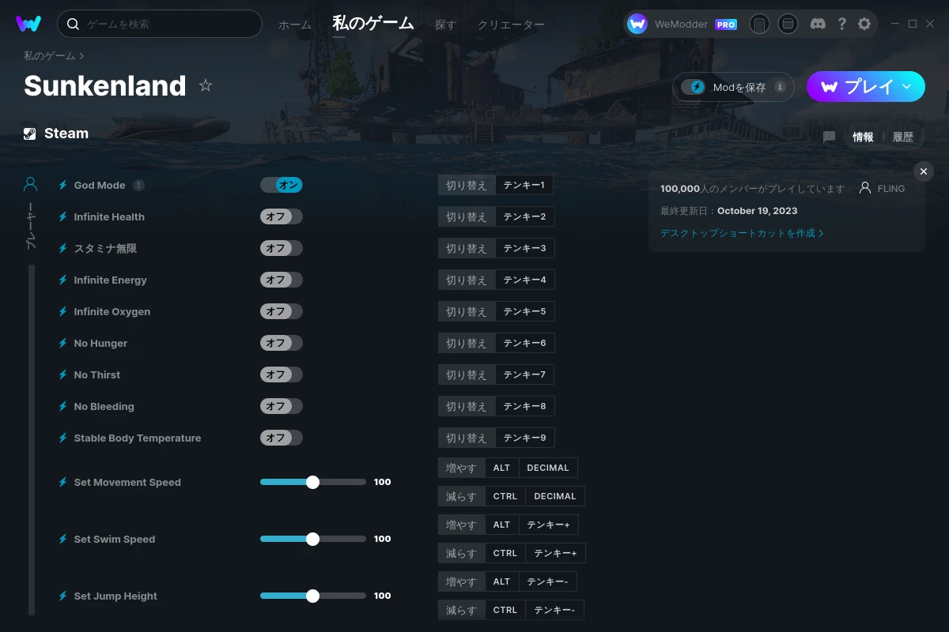Click the Steam platform icon
Screen dimensions: 949x632
point(30,134)
